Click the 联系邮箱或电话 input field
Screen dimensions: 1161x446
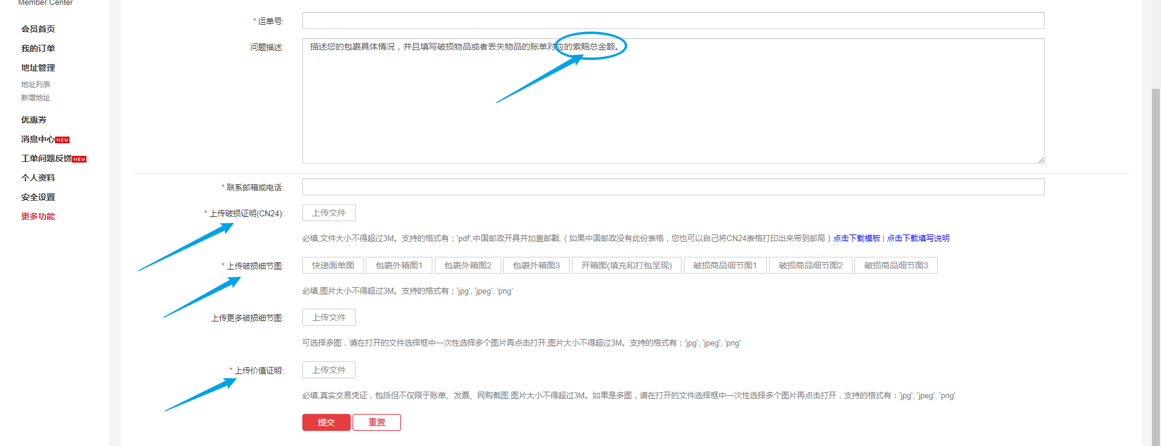point(673,187)
